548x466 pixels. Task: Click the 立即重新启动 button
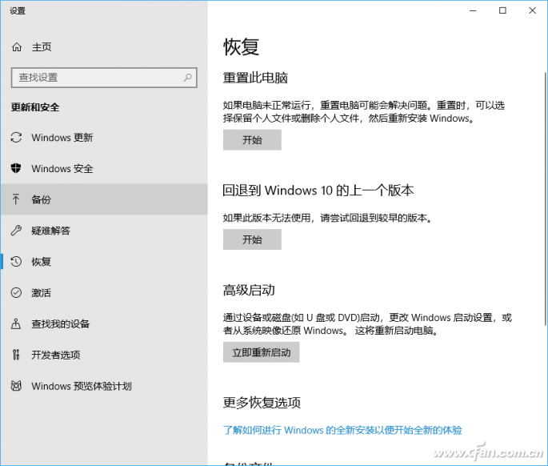261,352
